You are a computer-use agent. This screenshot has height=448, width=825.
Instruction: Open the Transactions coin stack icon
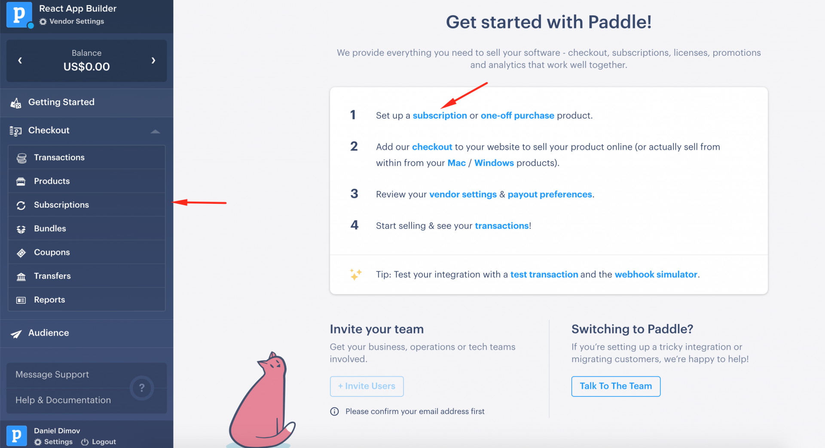[x=21, y=158]
